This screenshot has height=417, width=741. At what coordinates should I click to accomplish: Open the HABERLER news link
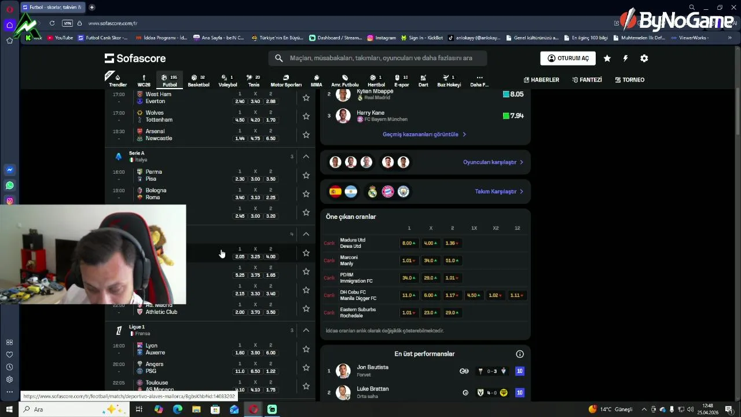[x=541, y=80]
